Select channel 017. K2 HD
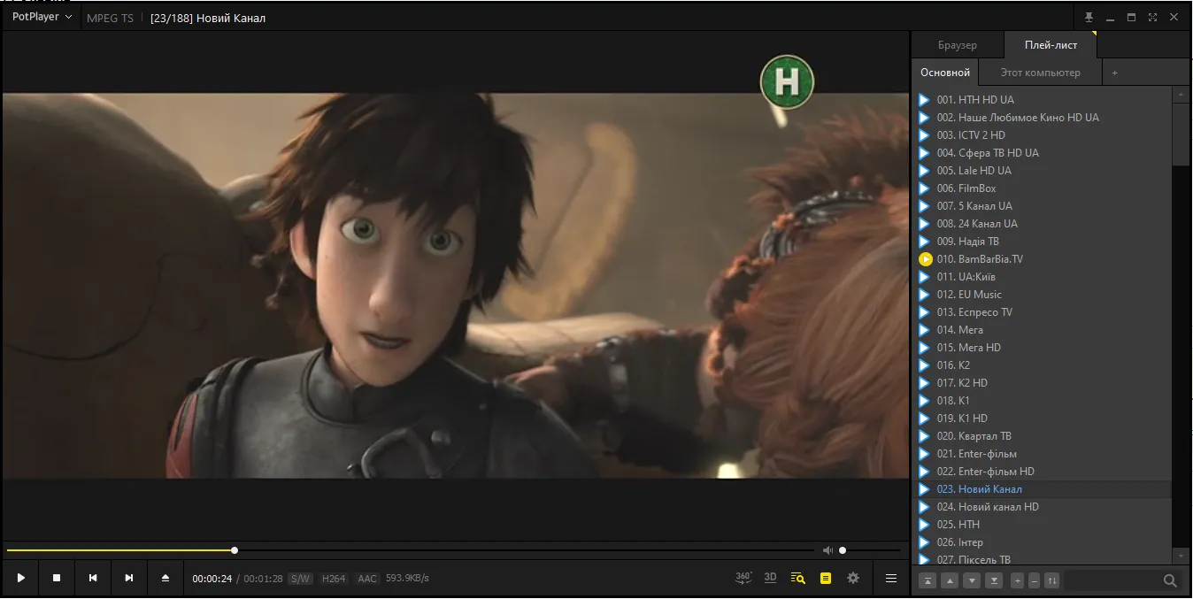This screenshot has height=599, width=1193. (x=1043, y=383)
